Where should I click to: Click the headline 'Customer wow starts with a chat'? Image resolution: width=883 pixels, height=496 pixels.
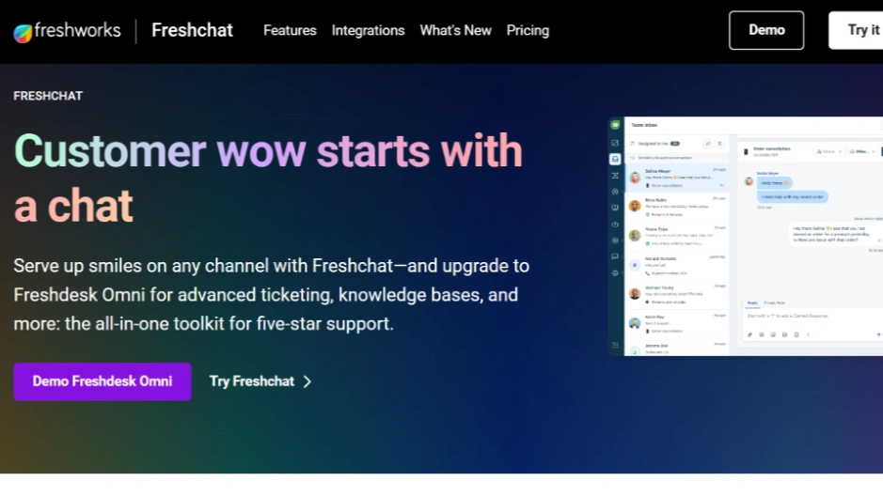point(268,178)
